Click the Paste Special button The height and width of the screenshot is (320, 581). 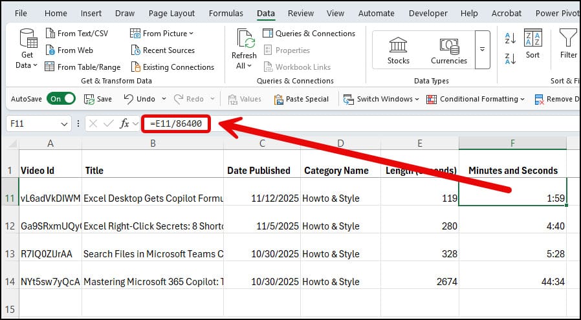[x=301, y=99]
